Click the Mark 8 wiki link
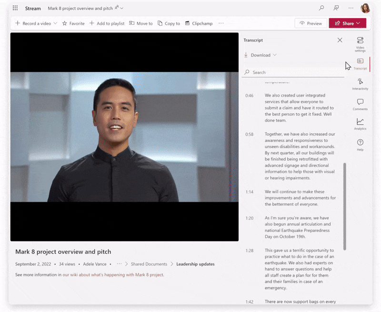381x312 pixels. tap(113, 274)
